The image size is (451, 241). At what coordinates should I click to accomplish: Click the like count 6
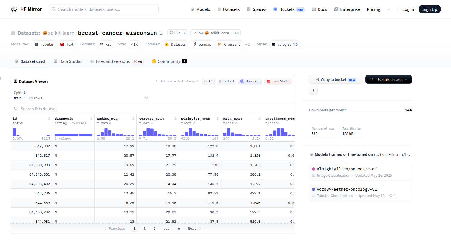[185, 33]
